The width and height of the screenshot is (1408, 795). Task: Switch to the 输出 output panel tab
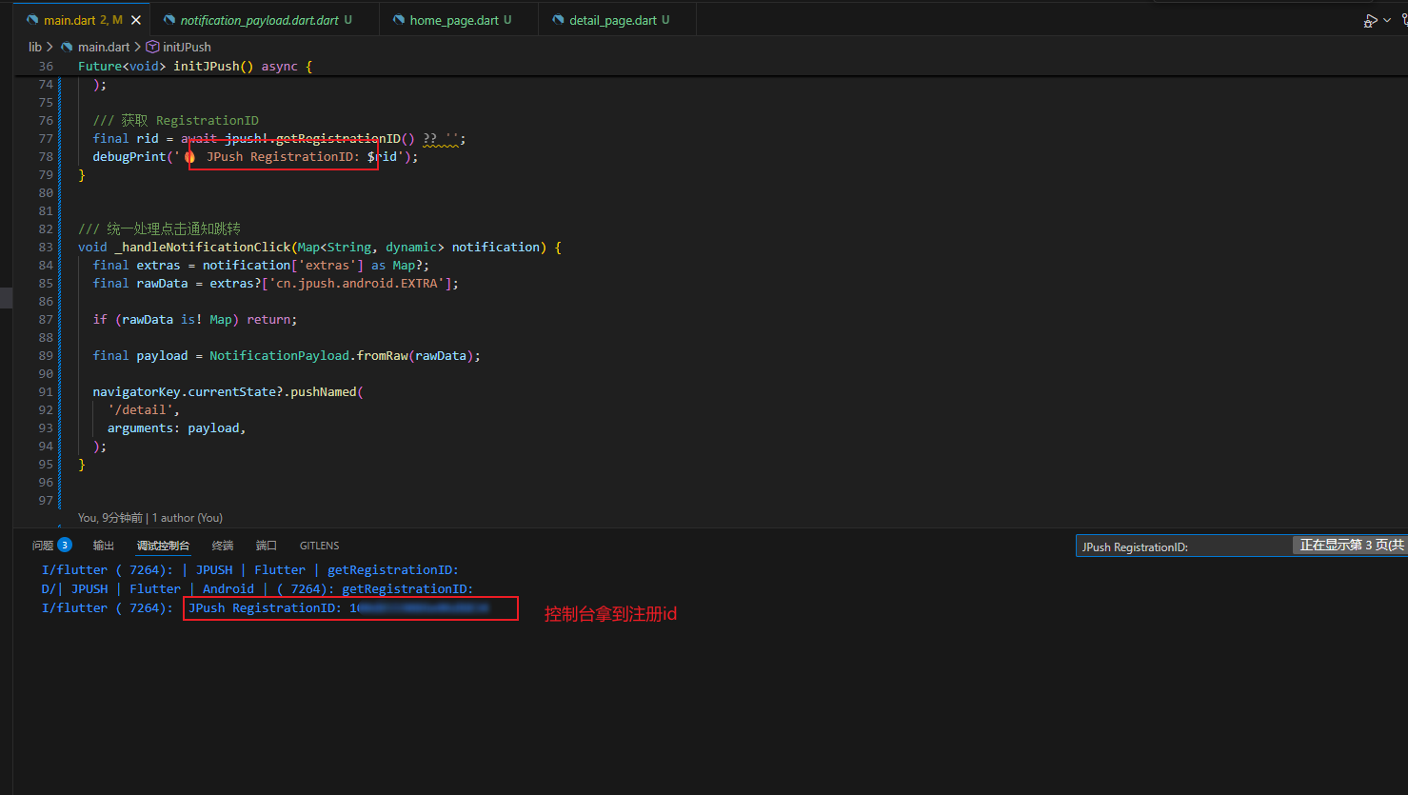[104, 546]
